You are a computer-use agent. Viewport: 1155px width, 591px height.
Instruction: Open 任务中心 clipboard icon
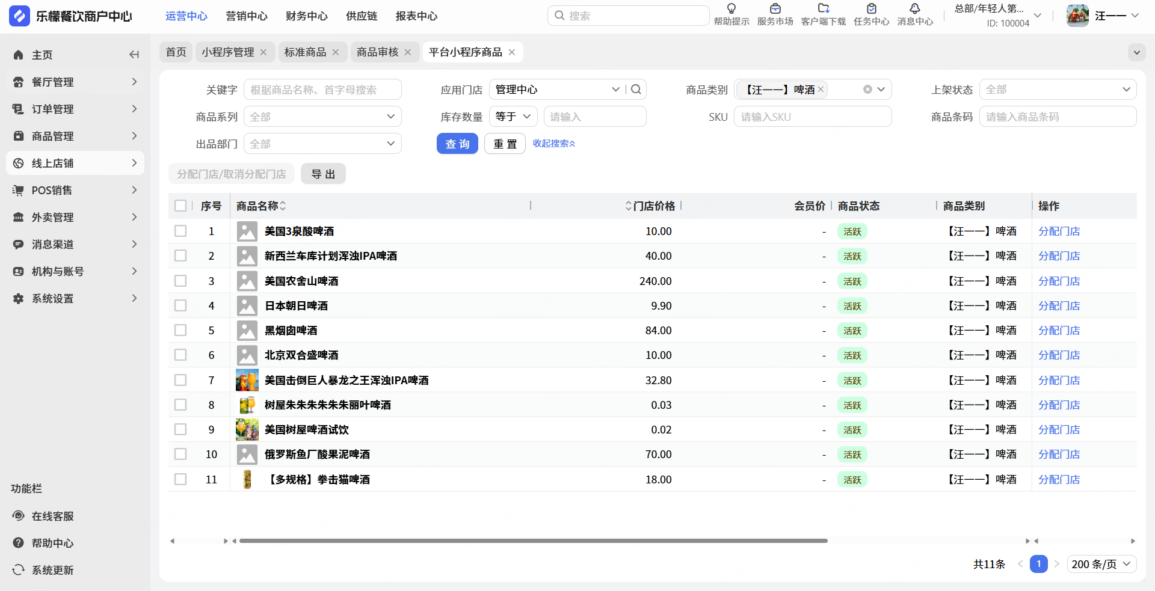pos(871,9)
